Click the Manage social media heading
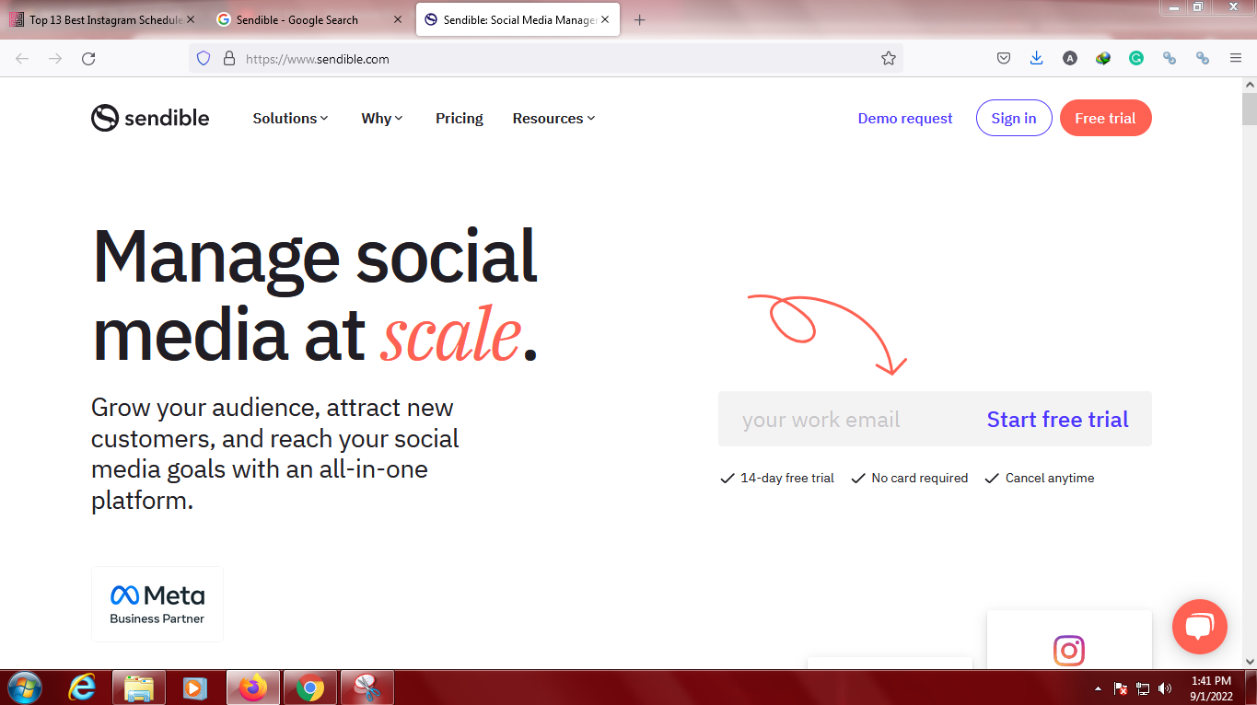The image size is (1257, 705). coord(315,294)
